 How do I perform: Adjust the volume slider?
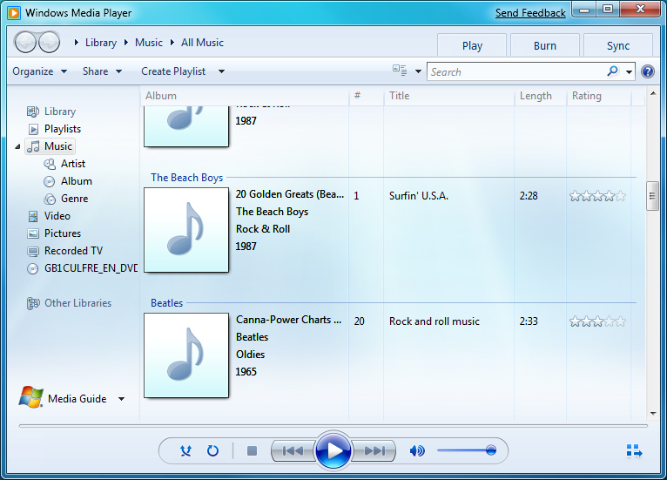[x=467, y=451]
